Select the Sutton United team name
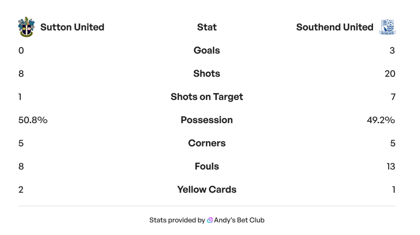Image resolution: width=420 pixels, height=235 pixels. [x=72, y=27]
